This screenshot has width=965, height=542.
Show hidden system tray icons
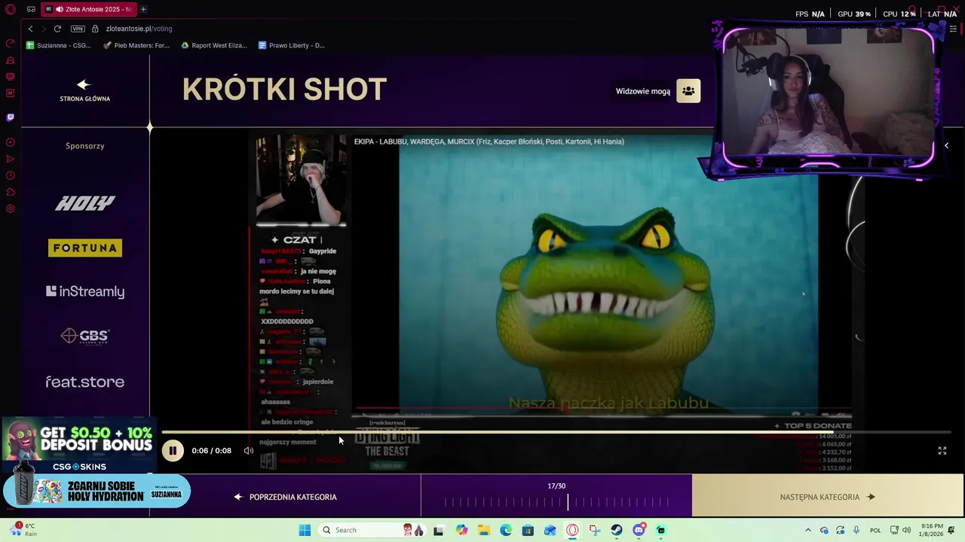[808, 530]
